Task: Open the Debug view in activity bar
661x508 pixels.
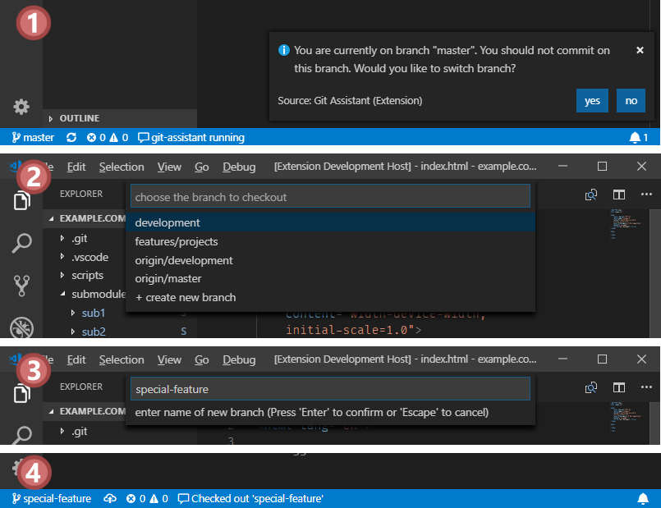Action: coord(21,328)
